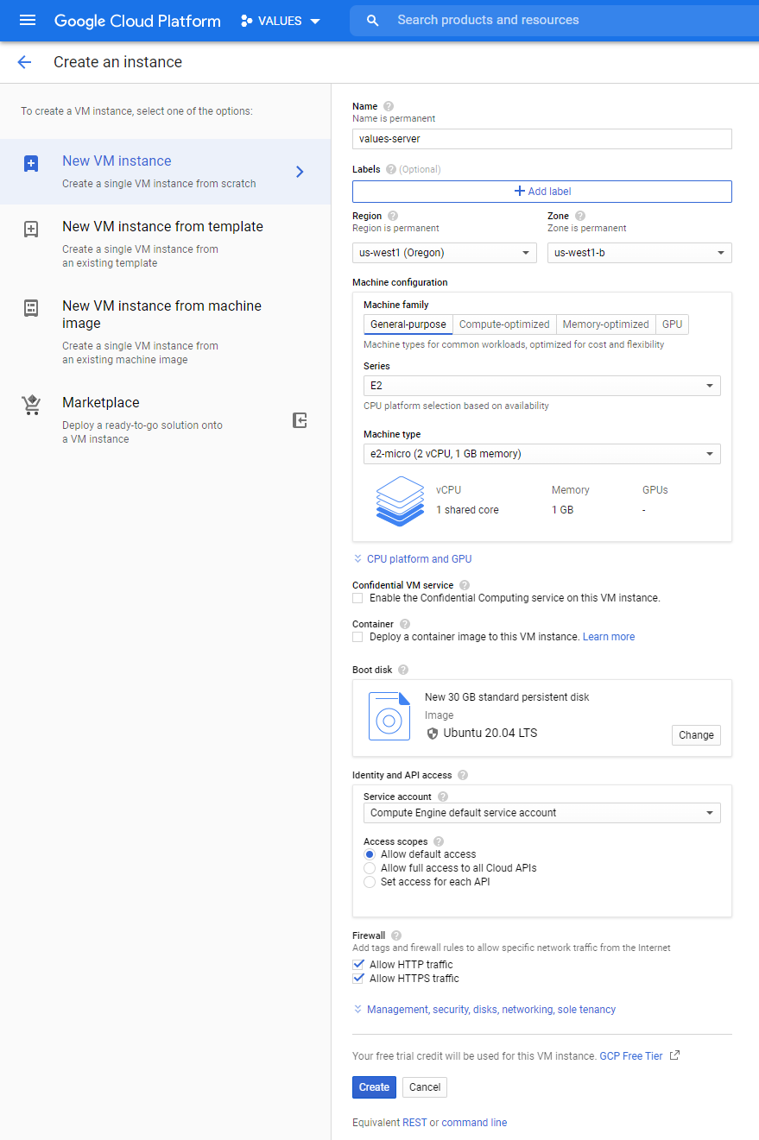Screen dimensions: 759x1140
Task: Open the Equivalent REST link
Action: (414, 1123)
